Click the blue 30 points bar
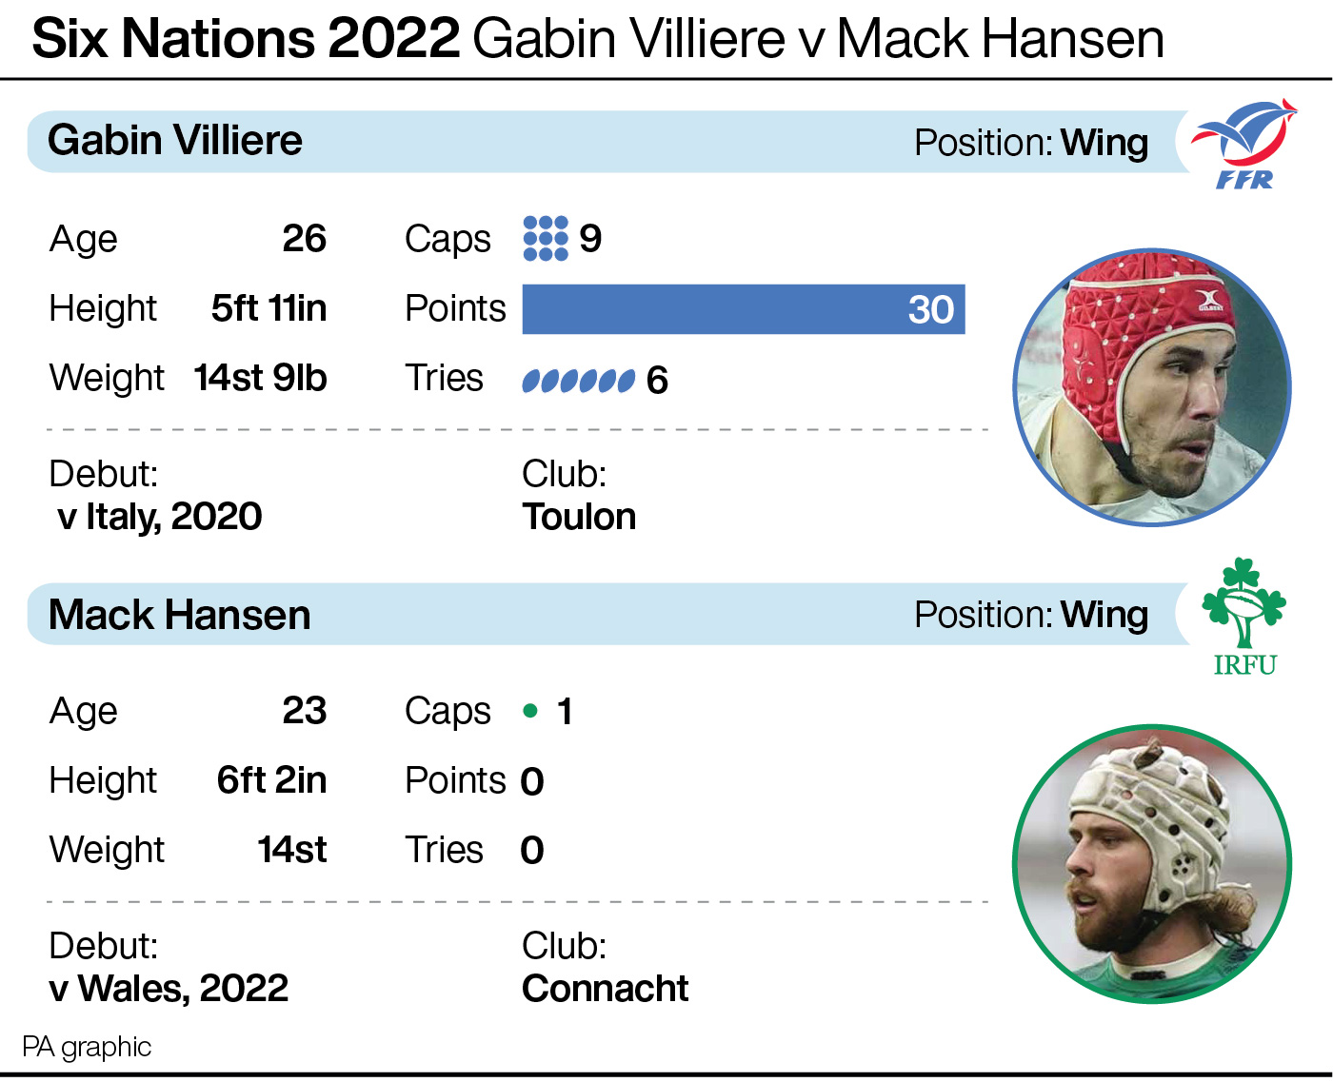This screenshot has width=1333, height=1082. [744, 309]
